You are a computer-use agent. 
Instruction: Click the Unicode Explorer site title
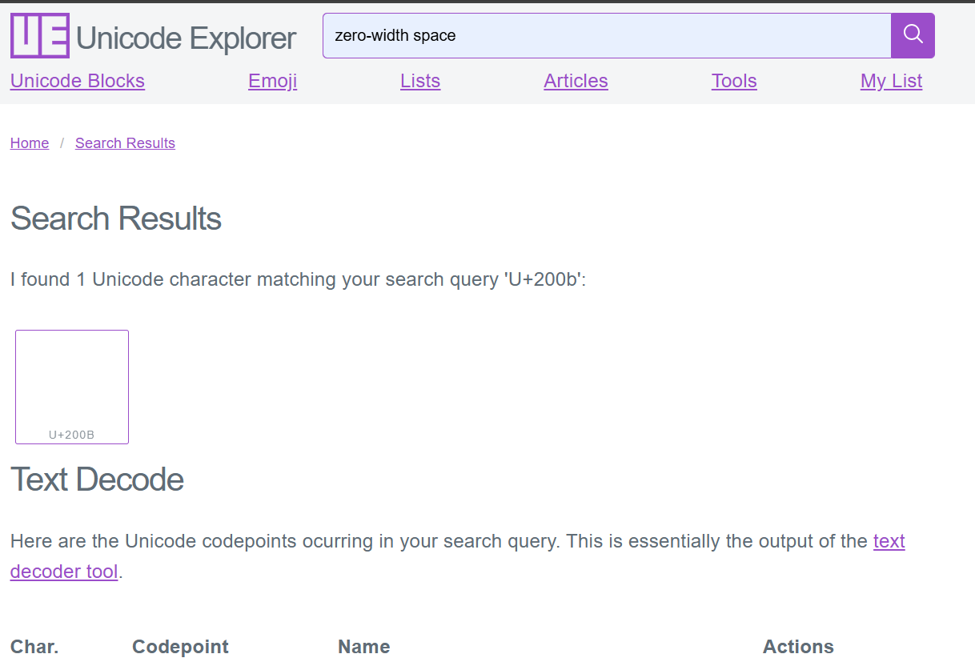pyautogui.click(x=186, y=38)
